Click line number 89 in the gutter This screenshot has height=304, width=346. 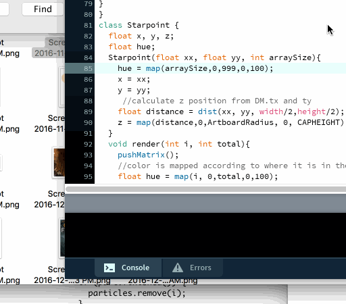tap(88, 111)
